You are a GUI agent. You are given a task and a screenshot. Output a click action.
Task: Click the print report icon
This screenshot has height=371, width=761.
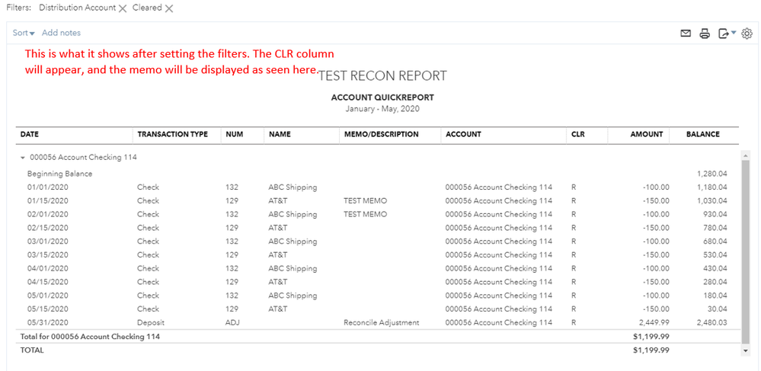[705, 34]
